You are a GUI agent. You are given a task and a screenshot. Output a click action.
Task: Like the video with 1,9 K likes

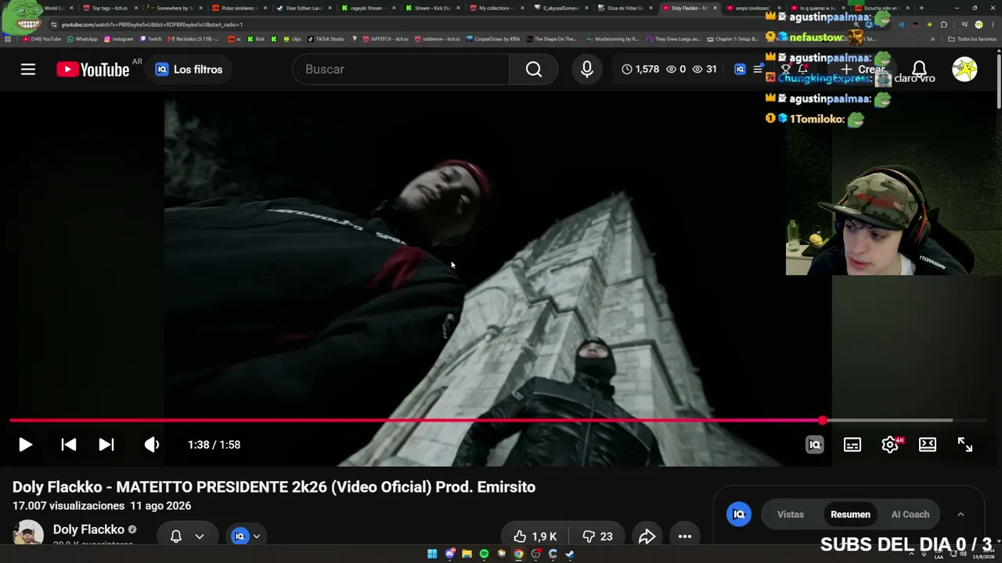click(535, 536)
